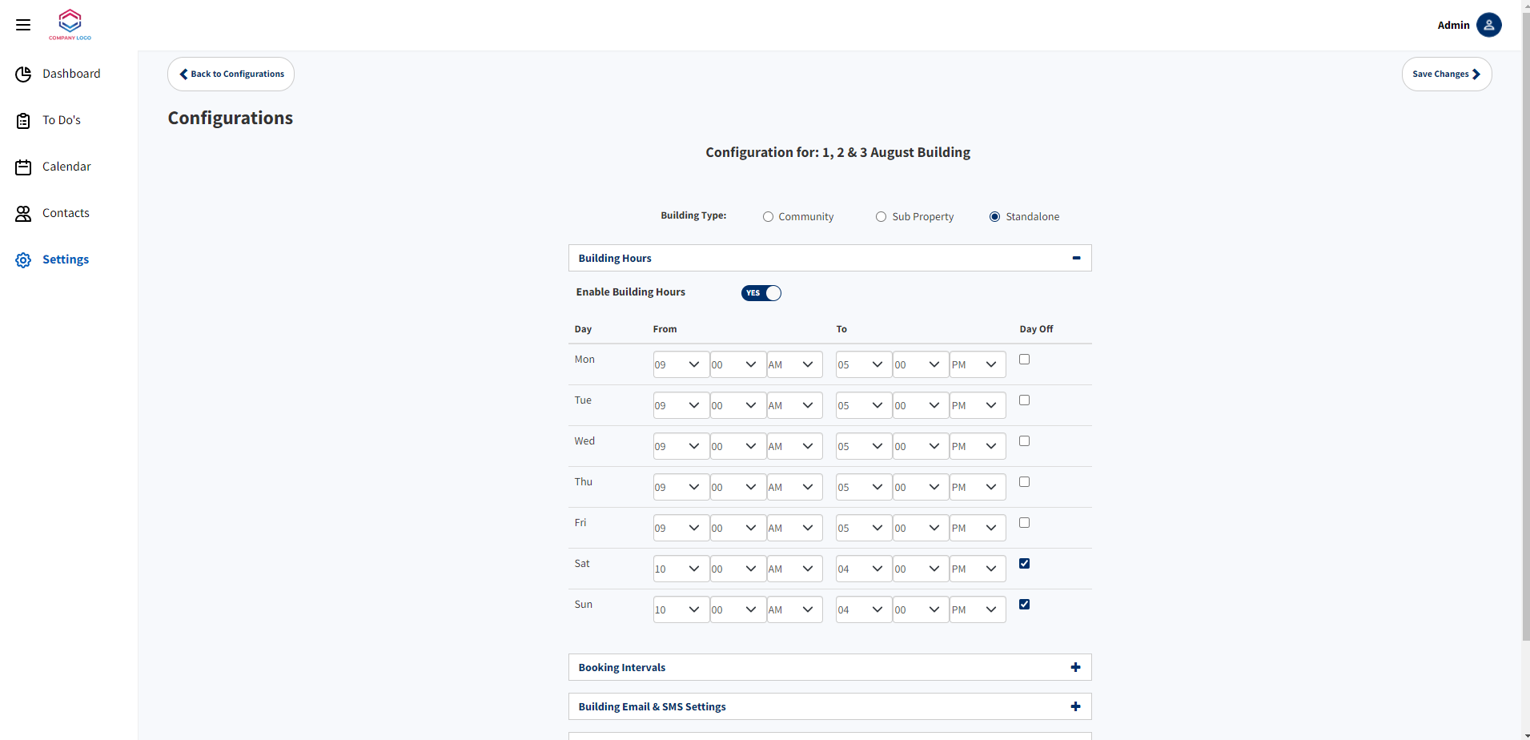
Task: Expand Building Email & SMS Settings plus icon
Action: (1075, 706)
